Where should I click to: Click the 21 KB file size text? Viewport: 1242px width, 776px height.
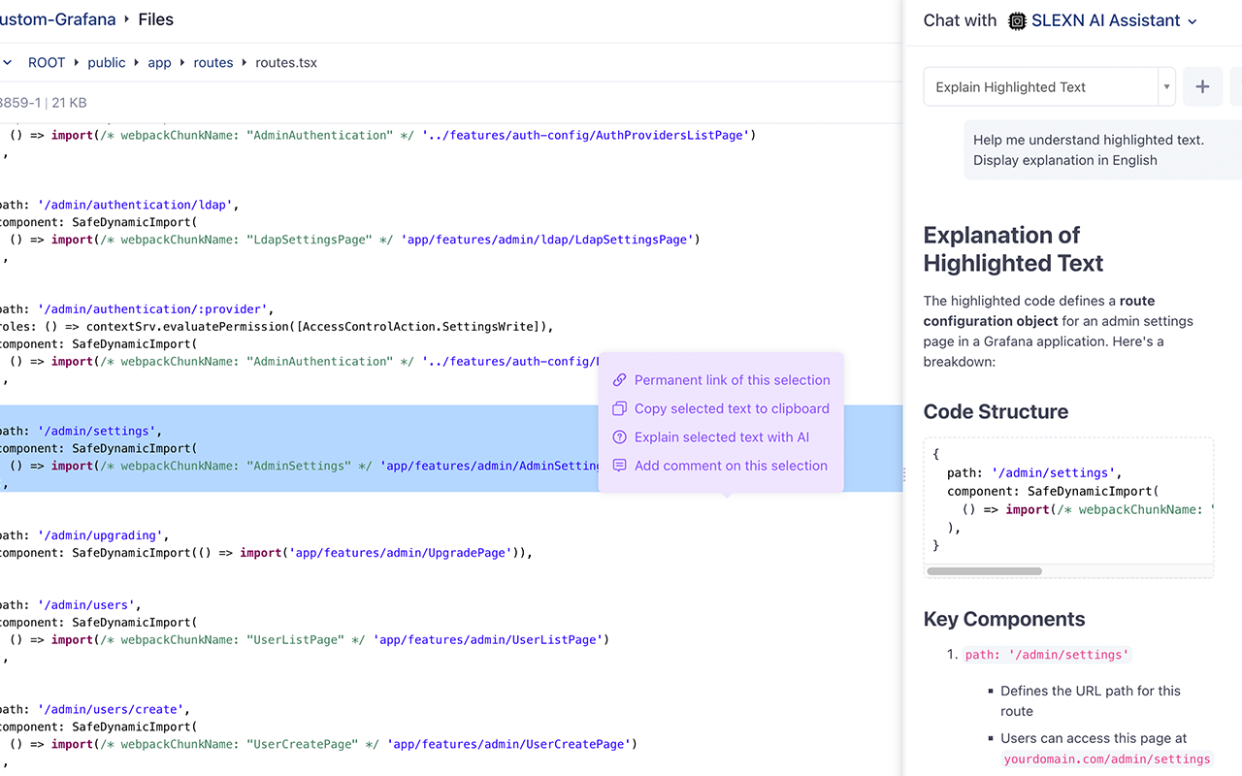pos(69,102)
